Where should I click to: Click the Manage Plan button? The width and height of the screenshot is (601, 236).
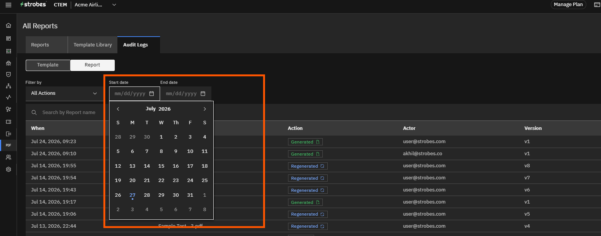click(568, 5)
